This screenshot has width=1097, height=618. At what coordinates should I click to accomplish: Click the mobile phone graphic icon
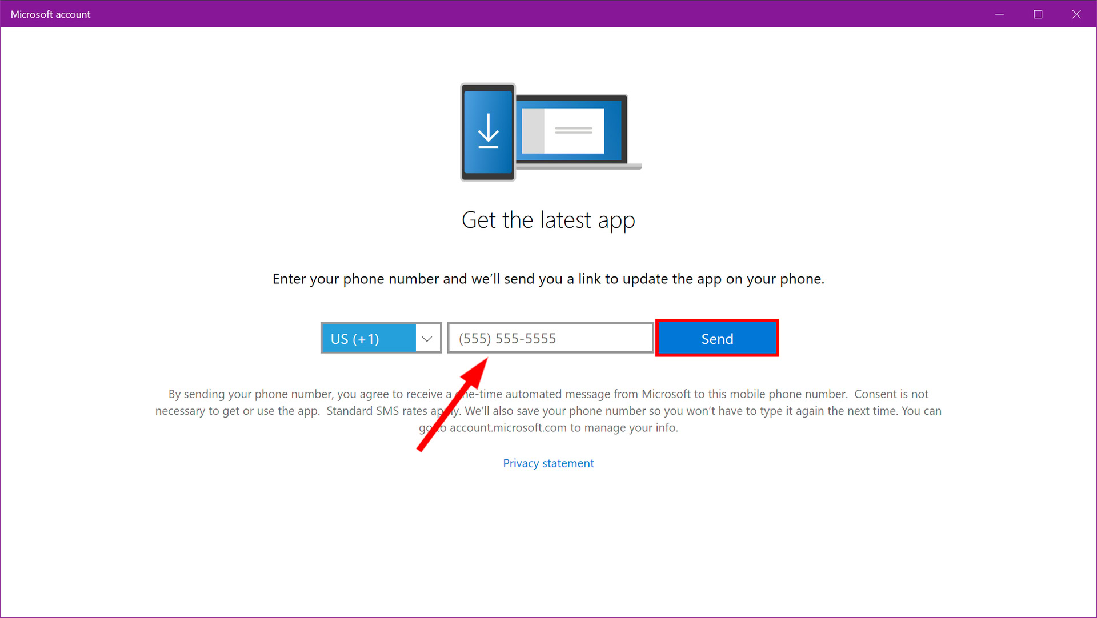pyautogui.click(x=490, y=132)
